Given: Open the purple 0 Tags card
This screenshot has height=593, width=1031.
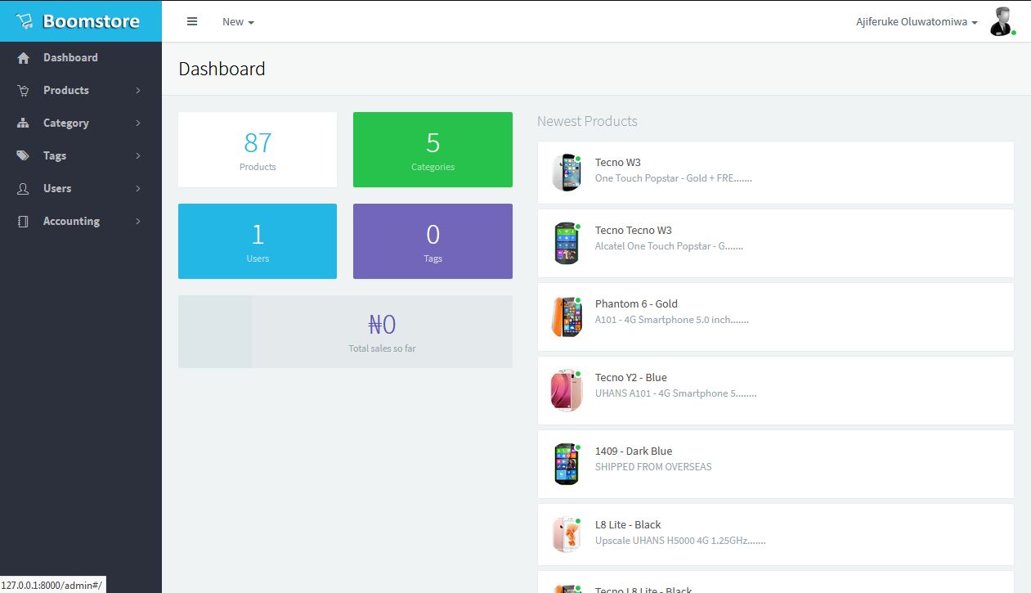Looking at the screenshot, I should tap(433, 241).
